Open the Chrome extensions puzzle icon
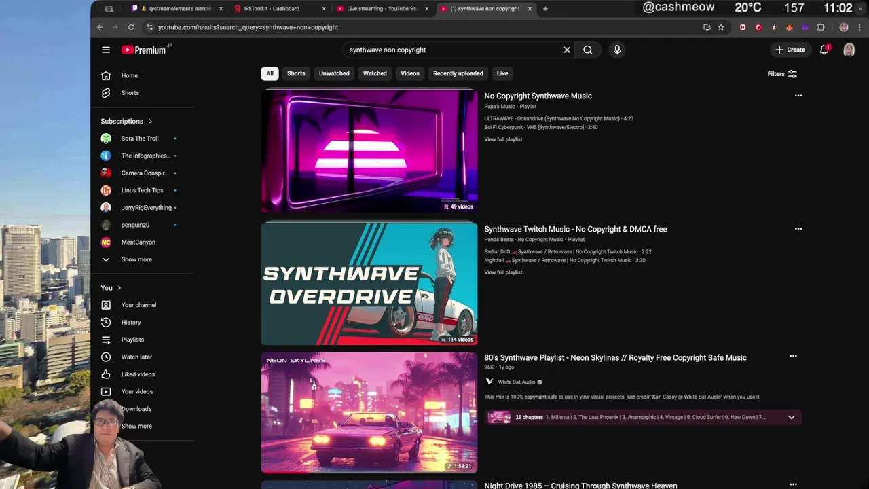Image resolution: width=869 pixels, height=489 pixels. click(821, 27)
